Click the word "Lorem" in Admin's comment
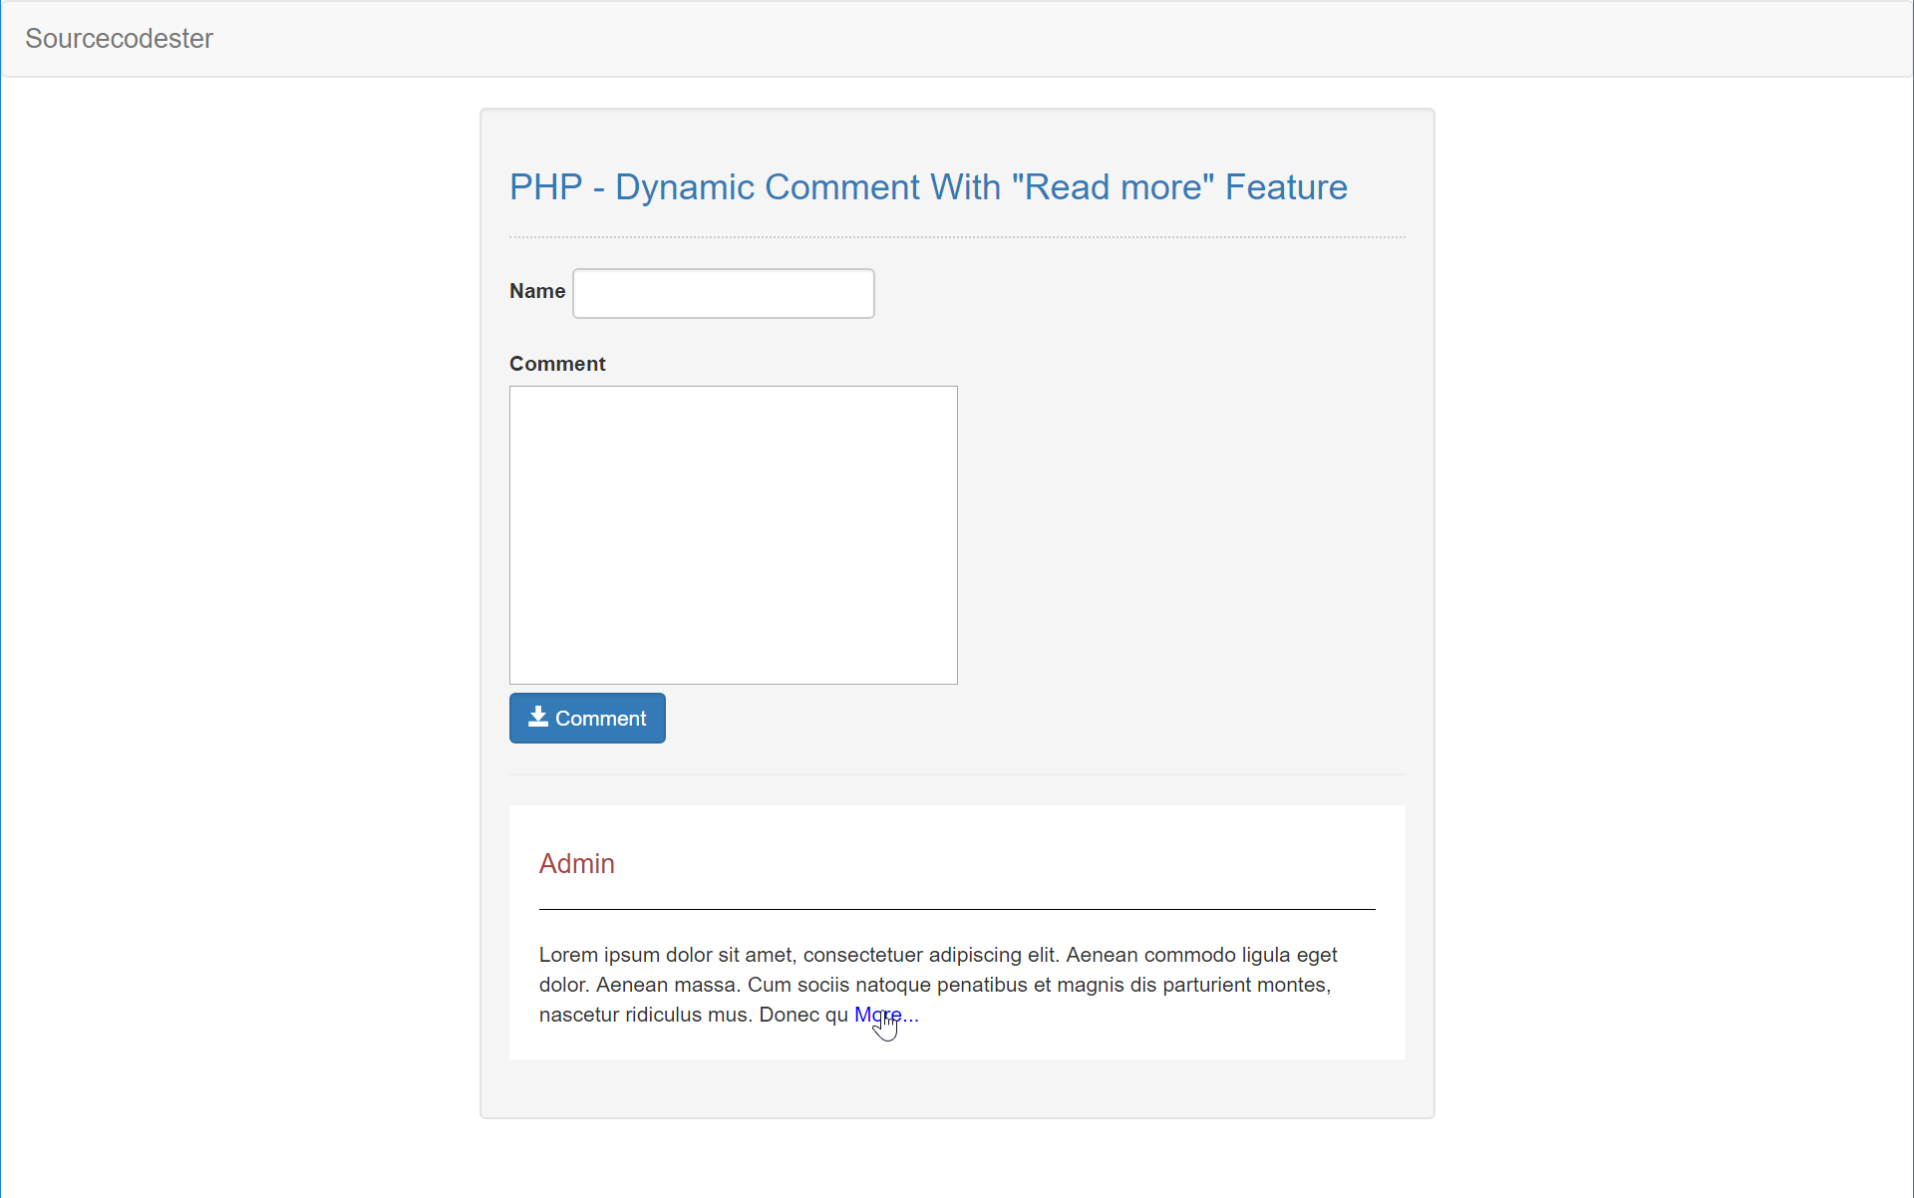This screenshot has width=1914, height=1198. 568,955
